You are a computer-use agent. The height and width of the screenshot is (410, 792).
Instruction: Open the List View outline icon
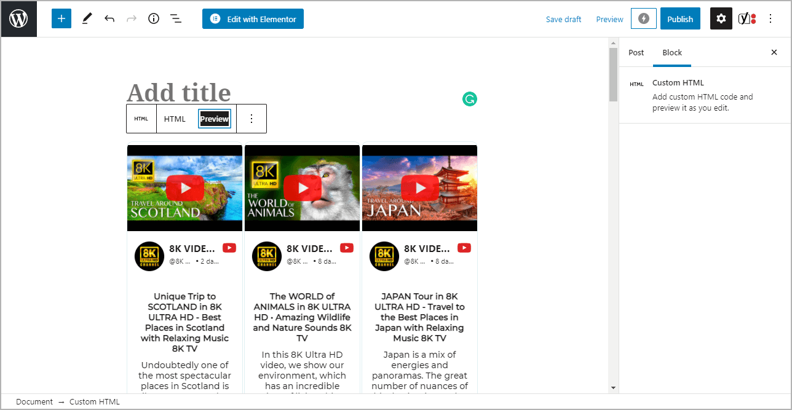pos(176,18)
